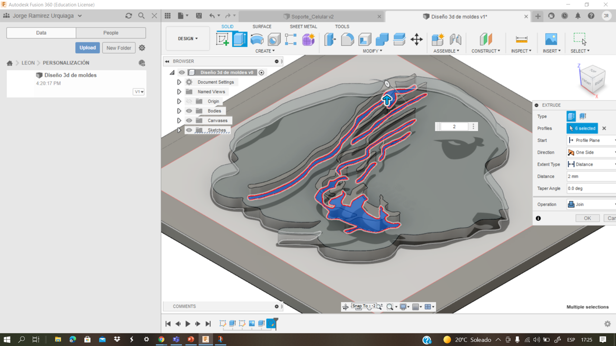
Task: Search in the data panel
Action: [141, 16]
